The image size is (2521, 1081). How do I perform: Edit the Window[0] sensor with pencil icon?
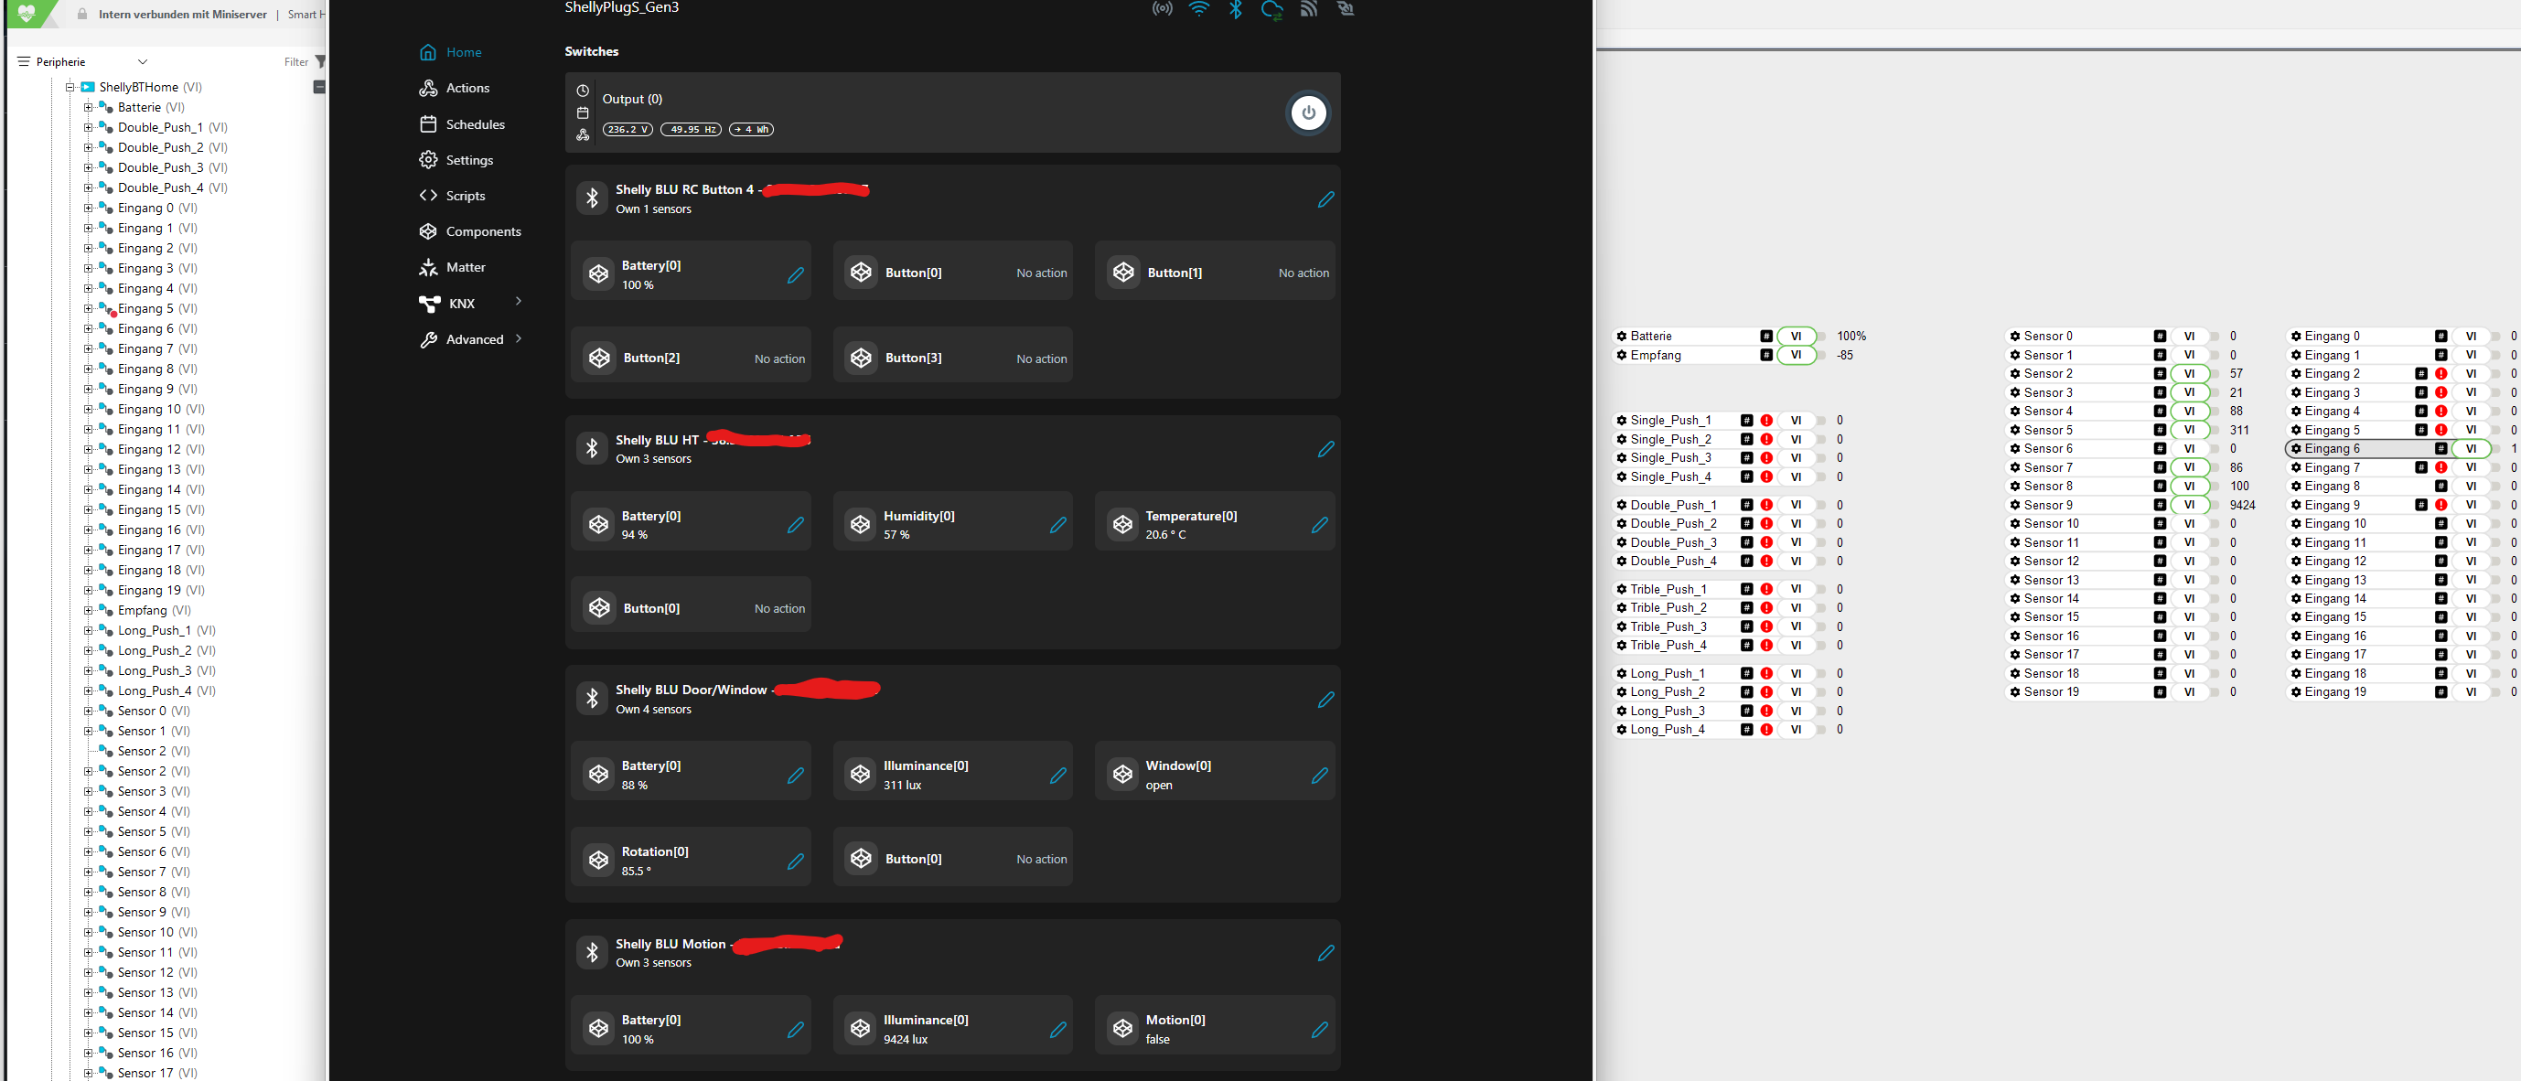click(1319, 775)
